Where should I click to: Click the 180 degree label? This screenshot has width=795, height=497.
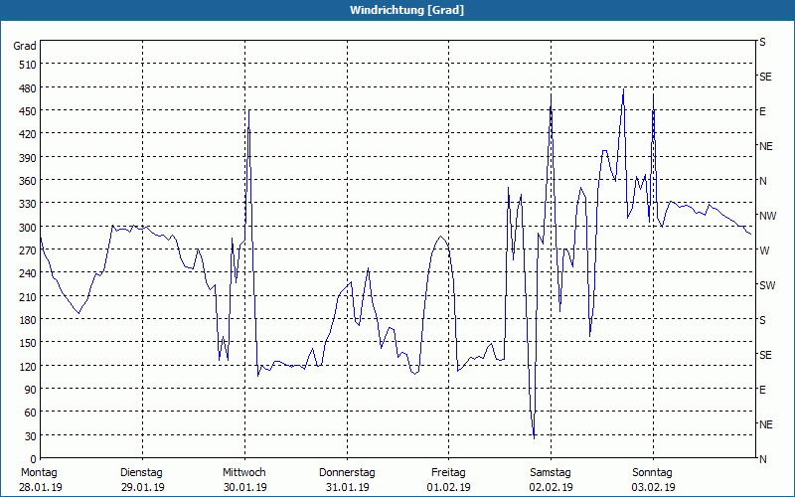coord(28,320)
